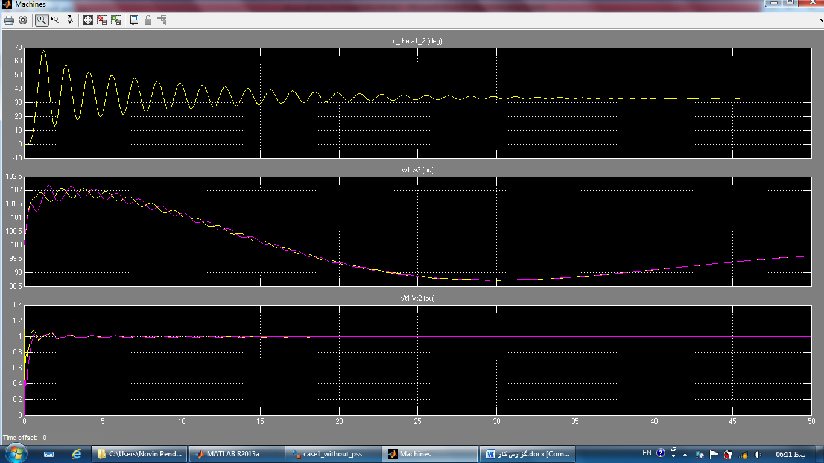Launch Internet Explorer from taskbar
This screenshot has height=463, width=824.
(77, 454)
